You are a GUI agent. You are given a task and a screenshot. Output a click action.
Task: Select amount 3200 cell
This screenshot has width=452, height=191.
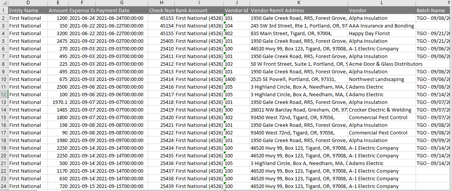58,33
